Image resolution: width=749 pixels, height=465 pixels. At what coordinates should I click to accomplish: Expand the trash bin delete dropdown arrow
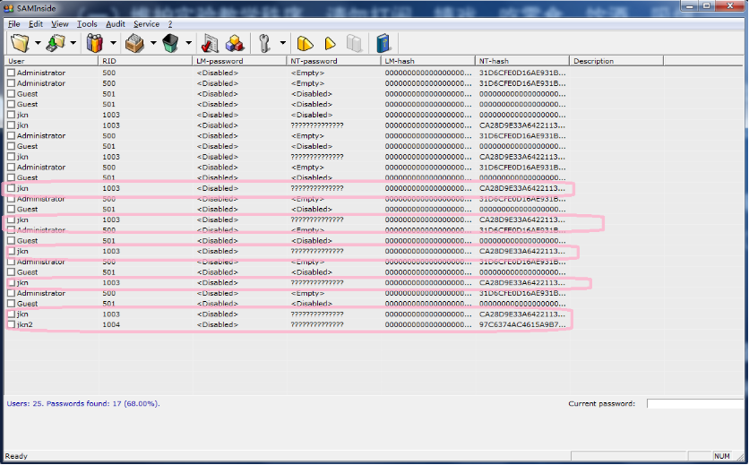(x=189, y=44)
